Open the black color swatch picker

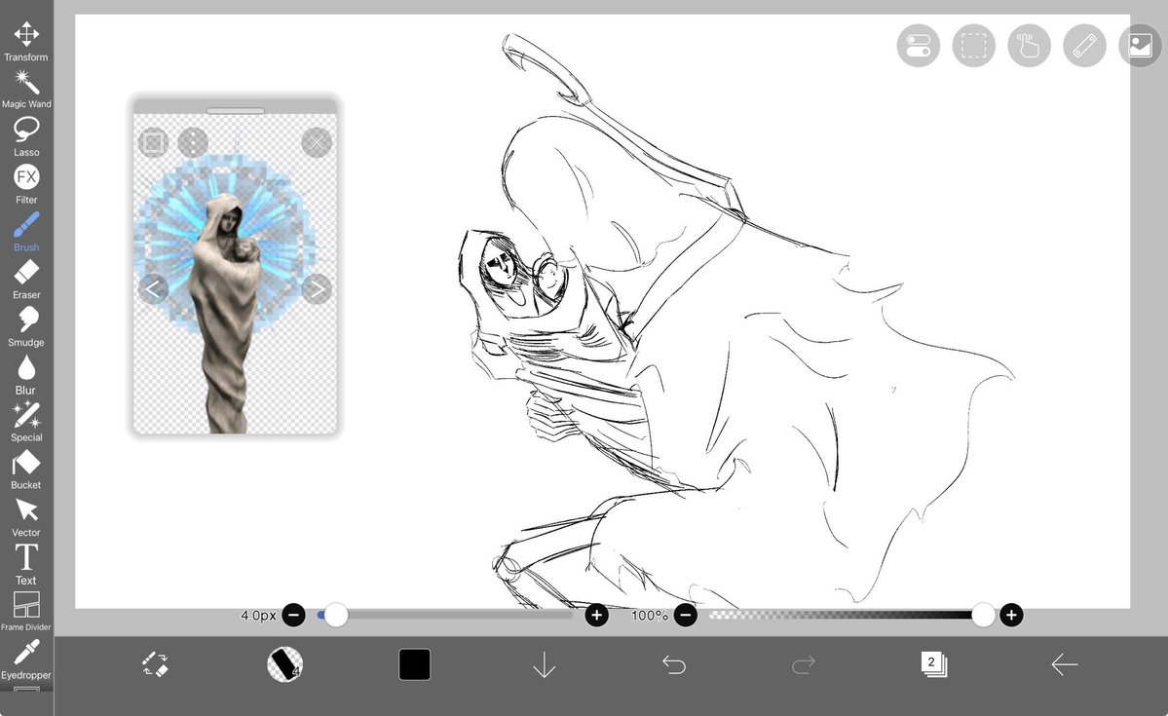pos(414,663)
